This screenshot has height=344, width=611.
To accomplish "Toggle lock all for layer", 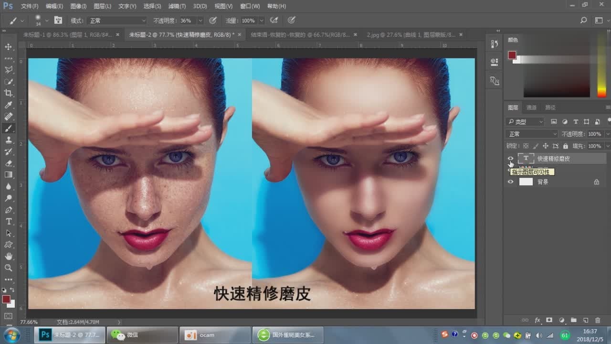I will [566, 146].
